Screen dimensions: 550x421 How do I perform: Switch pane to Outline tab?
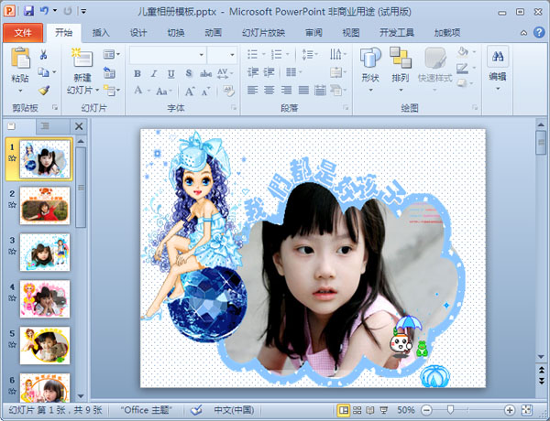(x=45, y=125)
